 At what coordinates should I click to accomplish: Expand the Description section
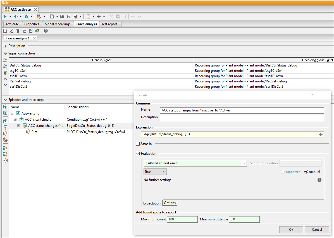6,46
